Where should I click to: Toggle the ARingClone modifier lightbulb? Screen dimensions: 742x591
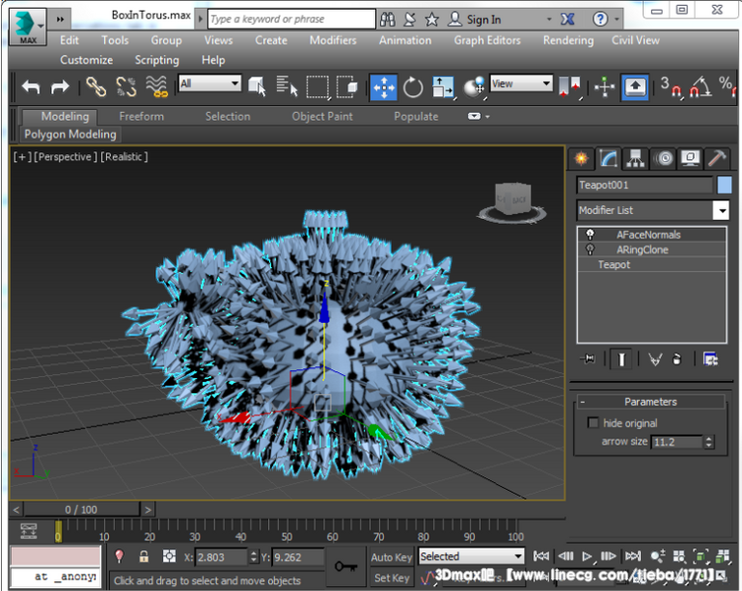point(590,249)
